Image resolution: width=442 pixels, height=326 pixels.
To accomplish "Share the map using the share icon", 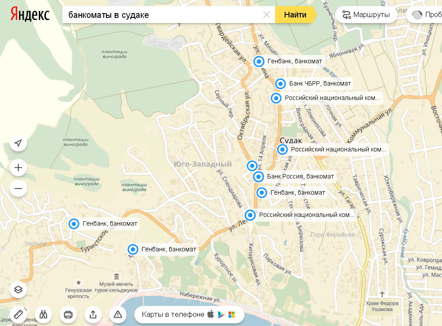I will point(93,314).
